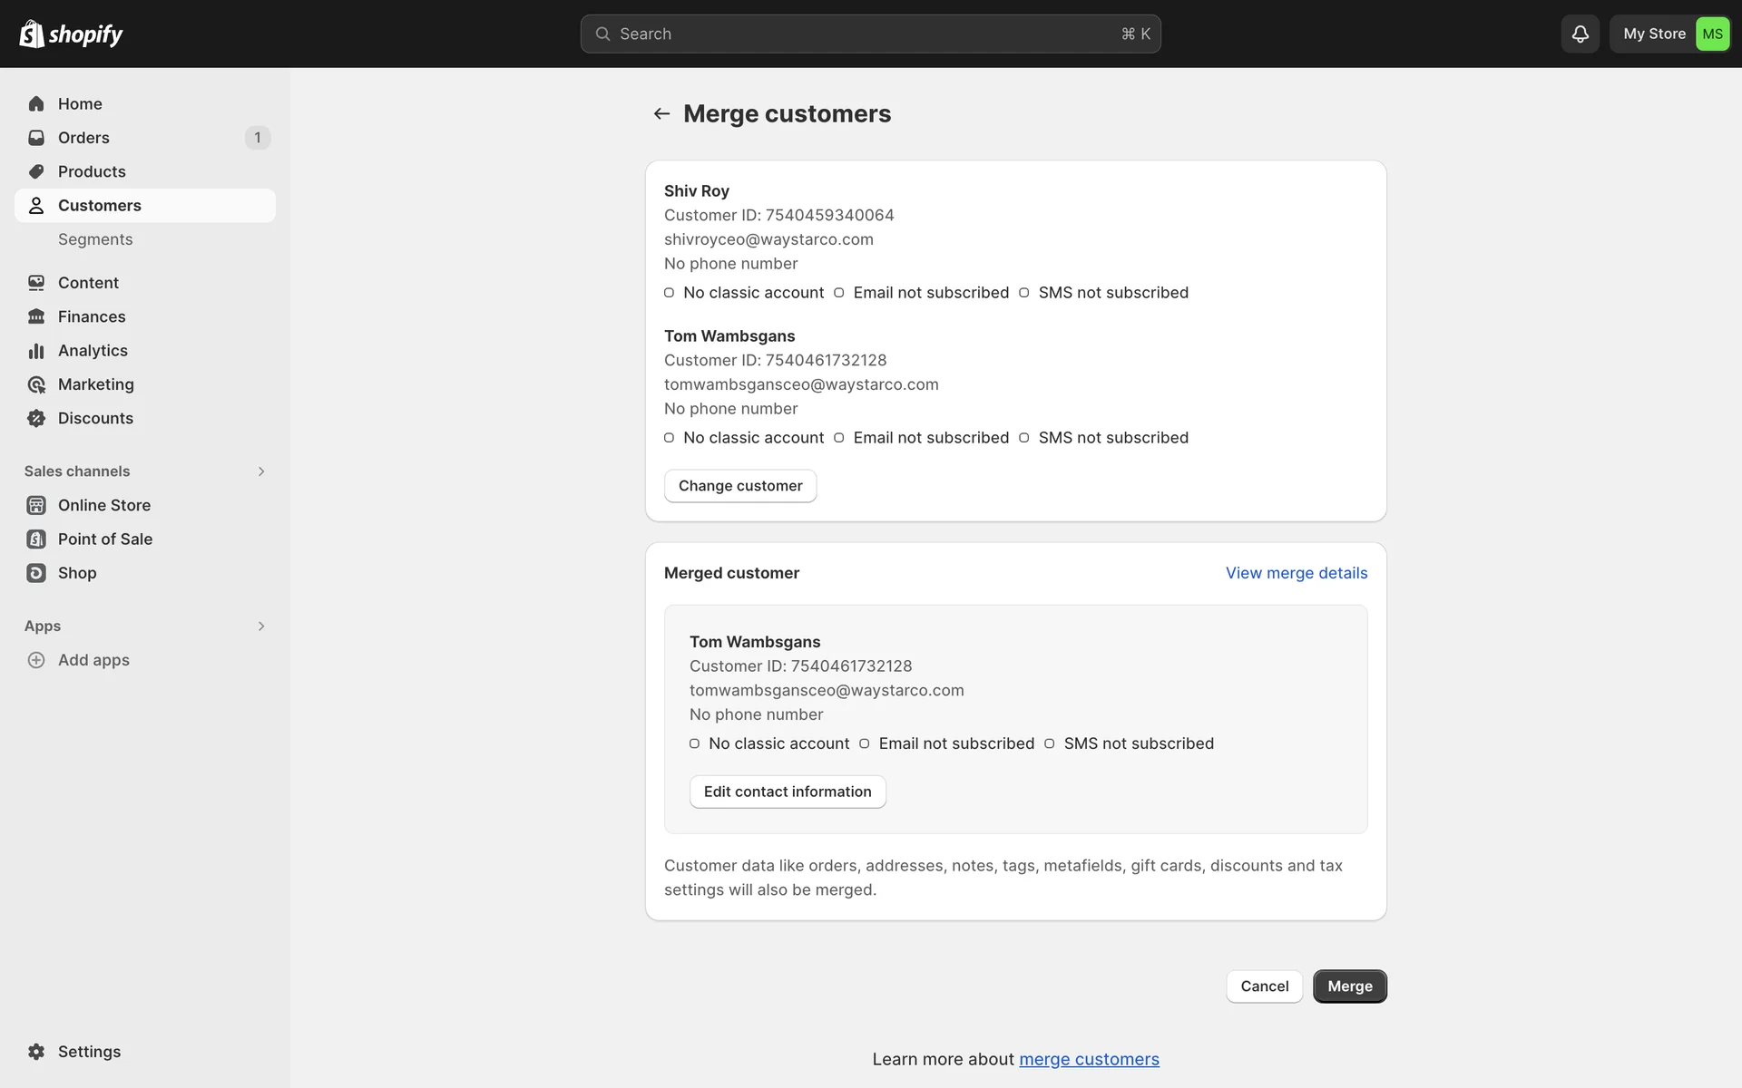
Task: Click the Home house icon in sidebar
Action: [x=36, y=103]
